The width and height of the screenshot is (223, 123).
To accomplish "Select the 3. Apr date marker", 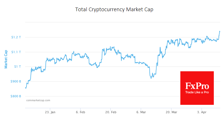I will [x=202, y=112].
